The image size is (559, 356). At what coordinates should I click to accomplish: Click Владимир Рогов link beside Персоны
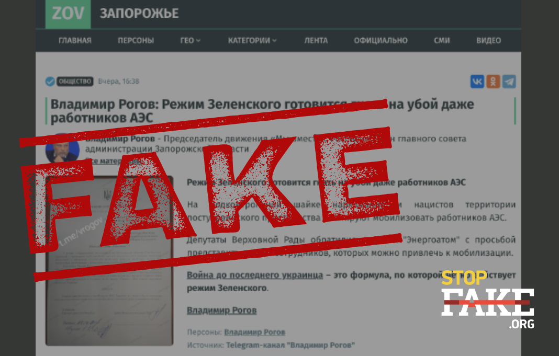coord(254,332)
